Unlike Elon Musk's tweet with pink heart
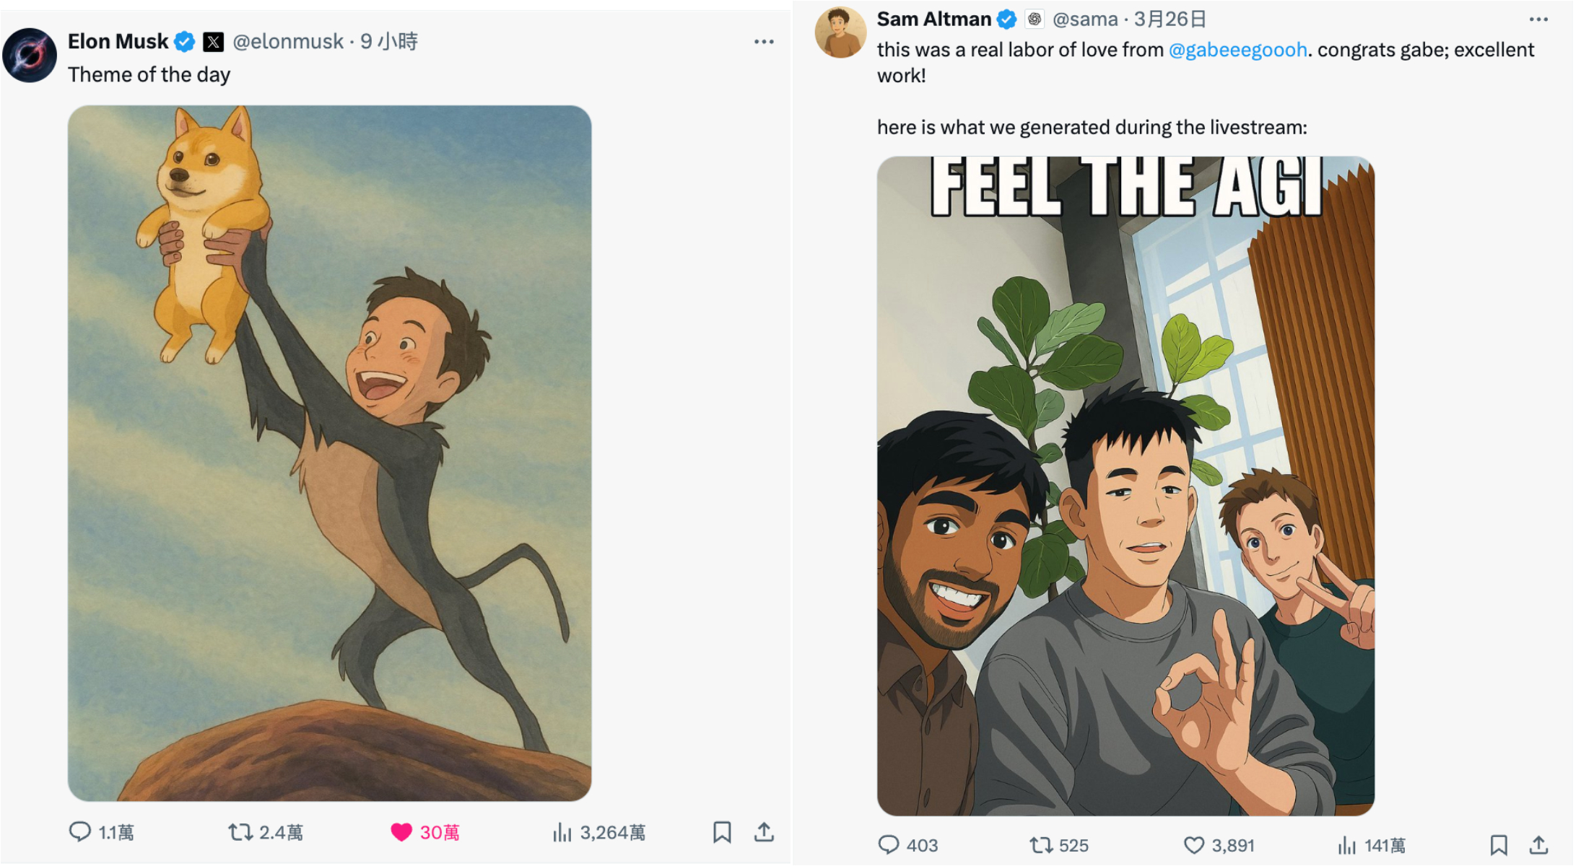This screenshot has width=1581, height=866. [401, 832]
